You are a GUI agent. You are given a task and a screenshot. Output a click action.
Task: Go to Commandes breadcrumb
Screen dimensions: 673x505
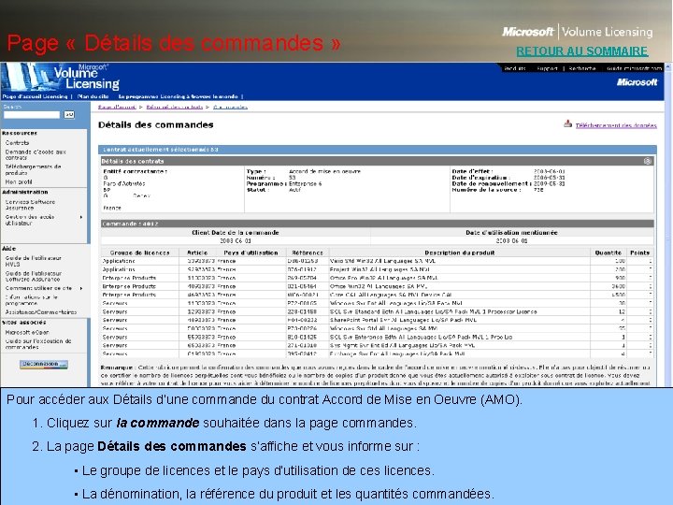pyautogui.click(x=230, y=107)
